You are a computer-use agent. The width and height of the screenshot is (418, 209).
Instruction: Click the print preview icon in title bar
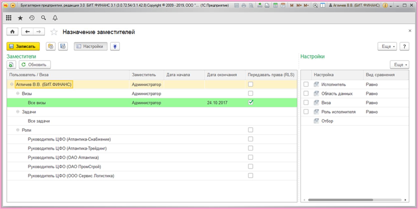pos(251,5)
